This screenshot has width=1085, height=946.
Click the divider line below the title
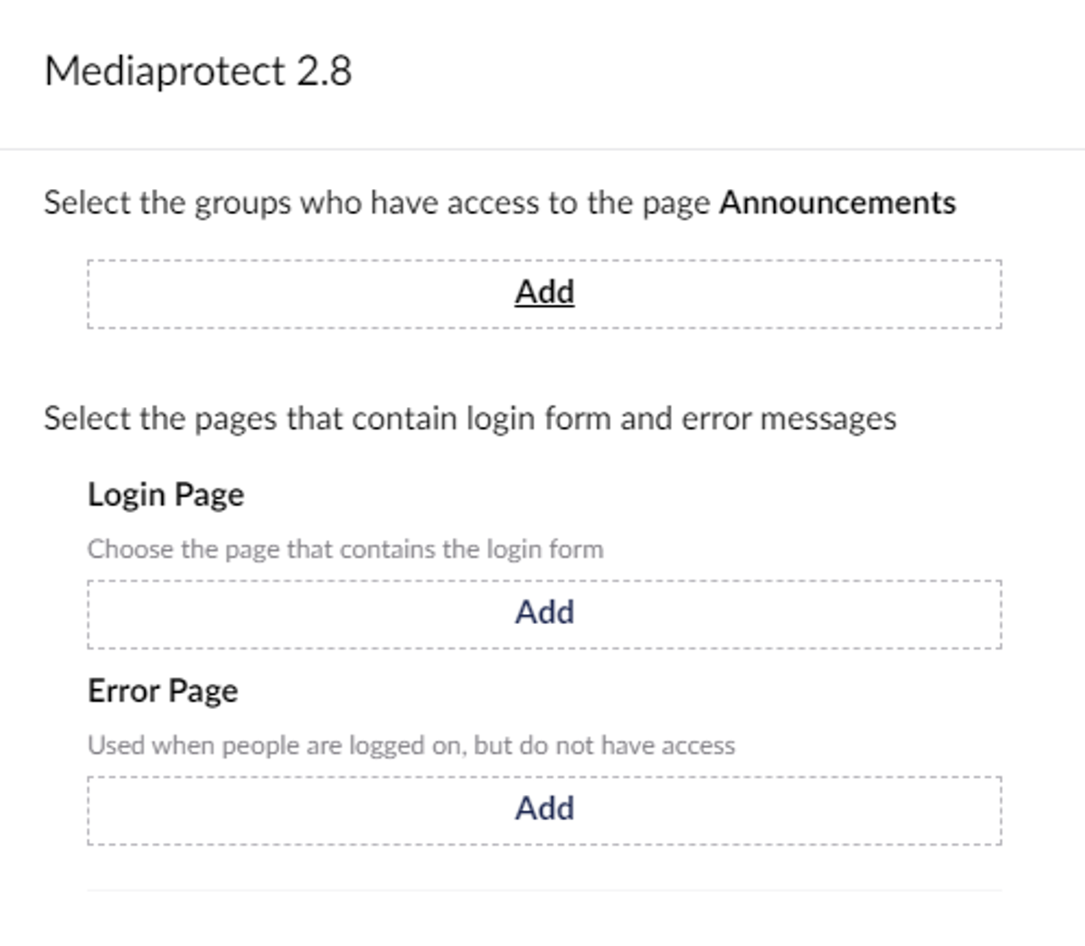[x=542, y=149]
